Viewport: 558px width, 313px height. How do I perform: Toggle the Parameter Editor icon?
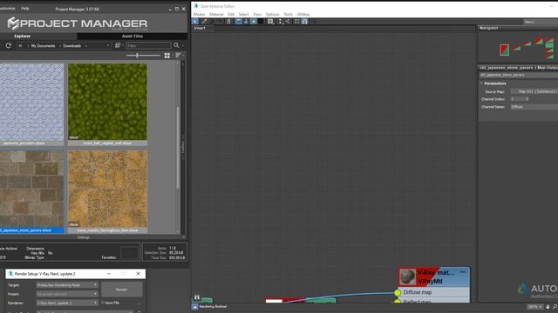point(304,21)
